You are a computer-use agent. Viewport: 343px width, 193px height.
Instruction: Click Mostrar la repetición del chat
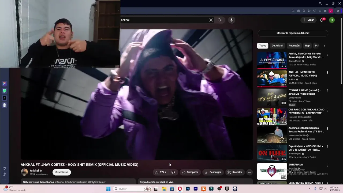[x=293, y=33]
